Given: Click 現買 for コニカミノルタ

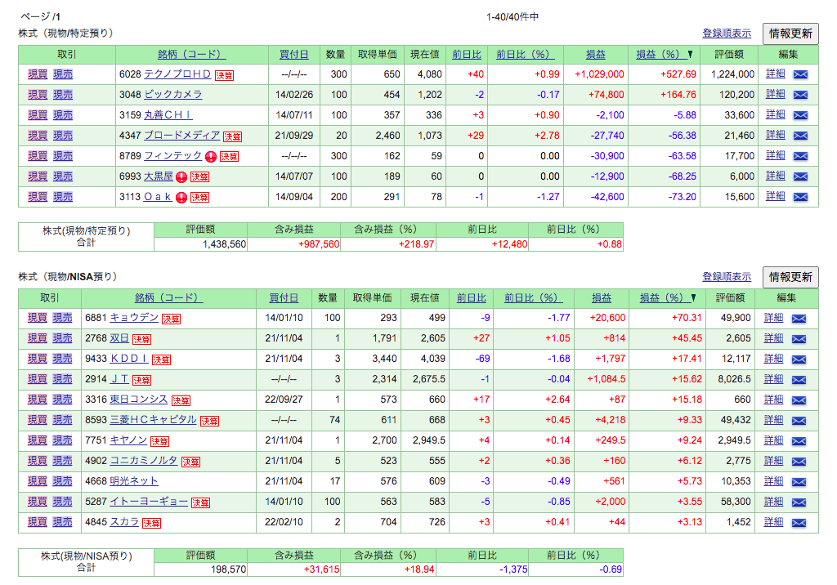Looking at the screenshot, I should [x=37, y=461].
